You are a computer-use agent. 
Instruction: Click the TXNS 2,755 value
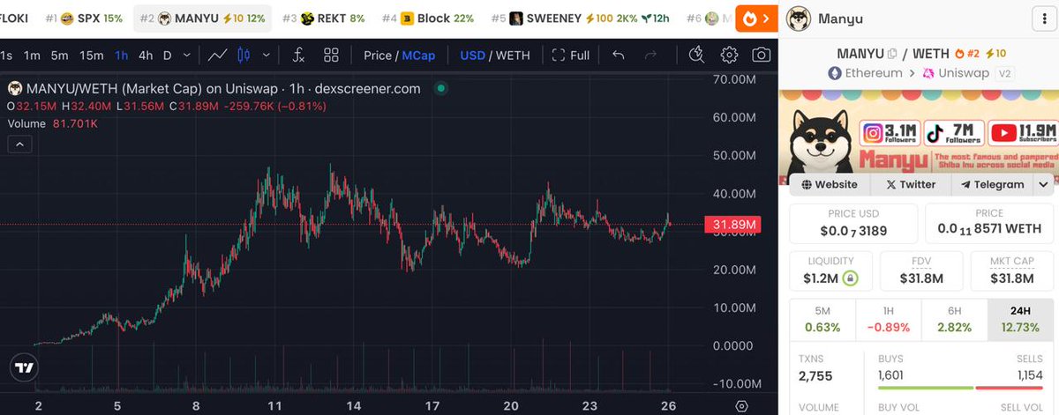click(x=815, y=376)
